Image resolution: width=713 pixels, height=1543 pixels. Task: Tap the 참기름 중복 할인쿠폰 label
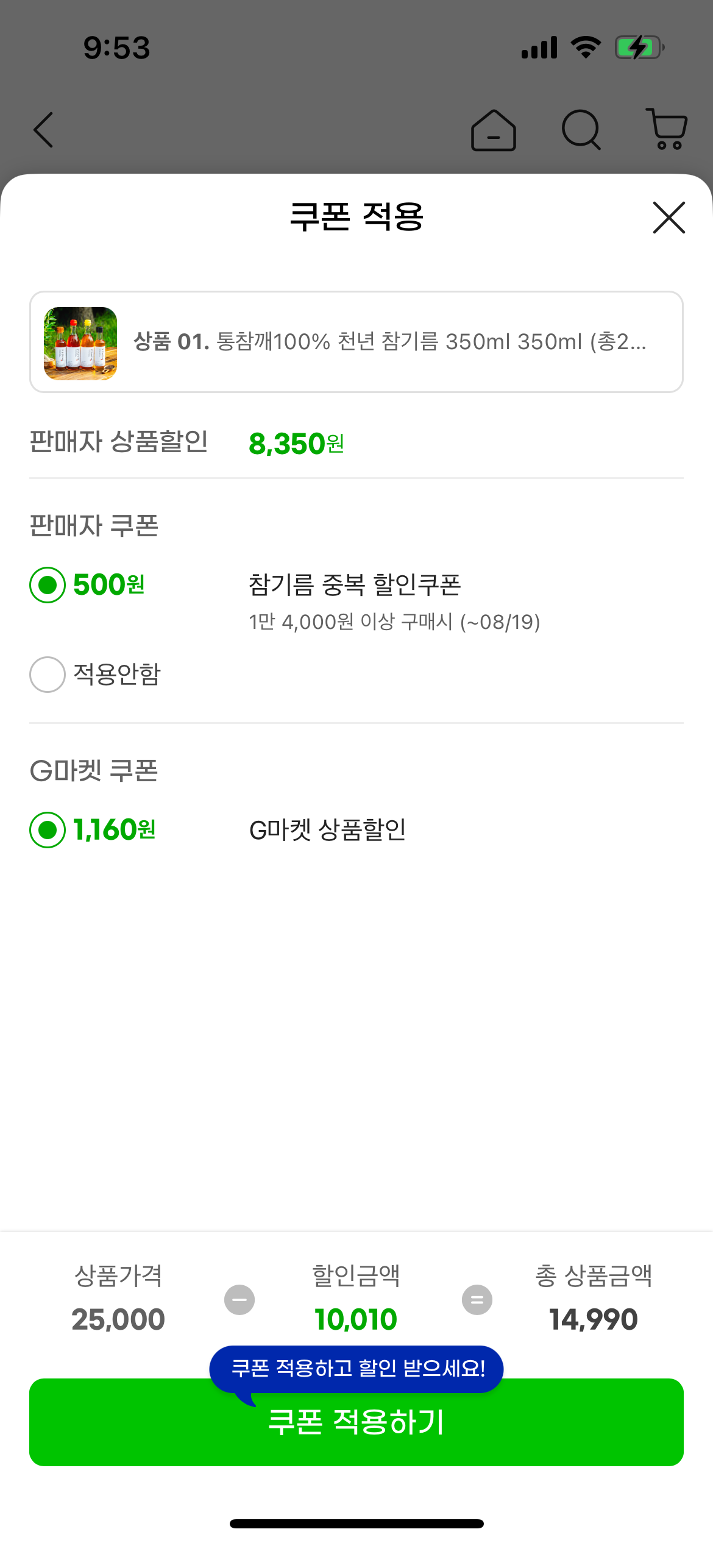[355, 585]
